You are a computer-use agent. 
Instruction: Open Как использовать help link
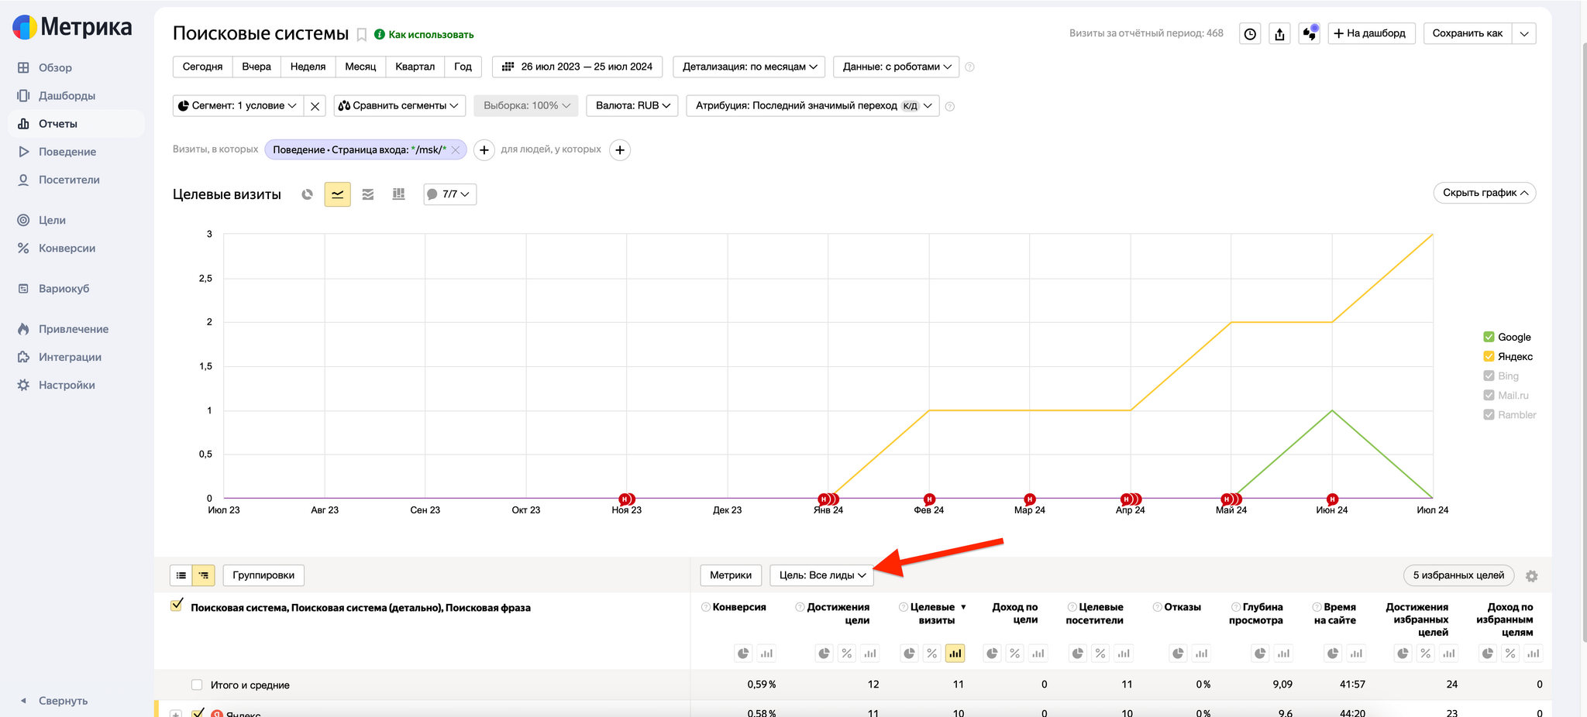424,35
